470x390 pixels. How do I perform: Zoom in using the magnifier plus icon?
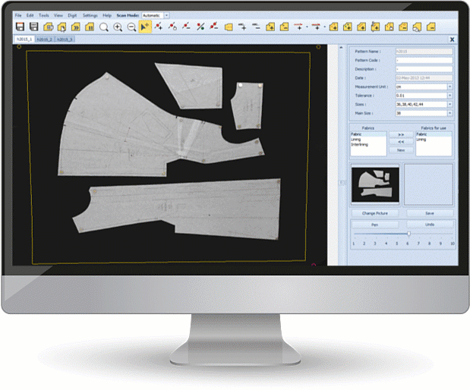(118, 27)
